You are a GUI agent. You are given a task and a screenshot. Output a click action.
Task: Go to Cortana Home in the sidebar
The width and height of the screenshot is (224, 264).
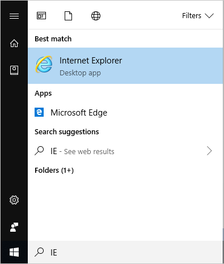[x=14, y=43]
